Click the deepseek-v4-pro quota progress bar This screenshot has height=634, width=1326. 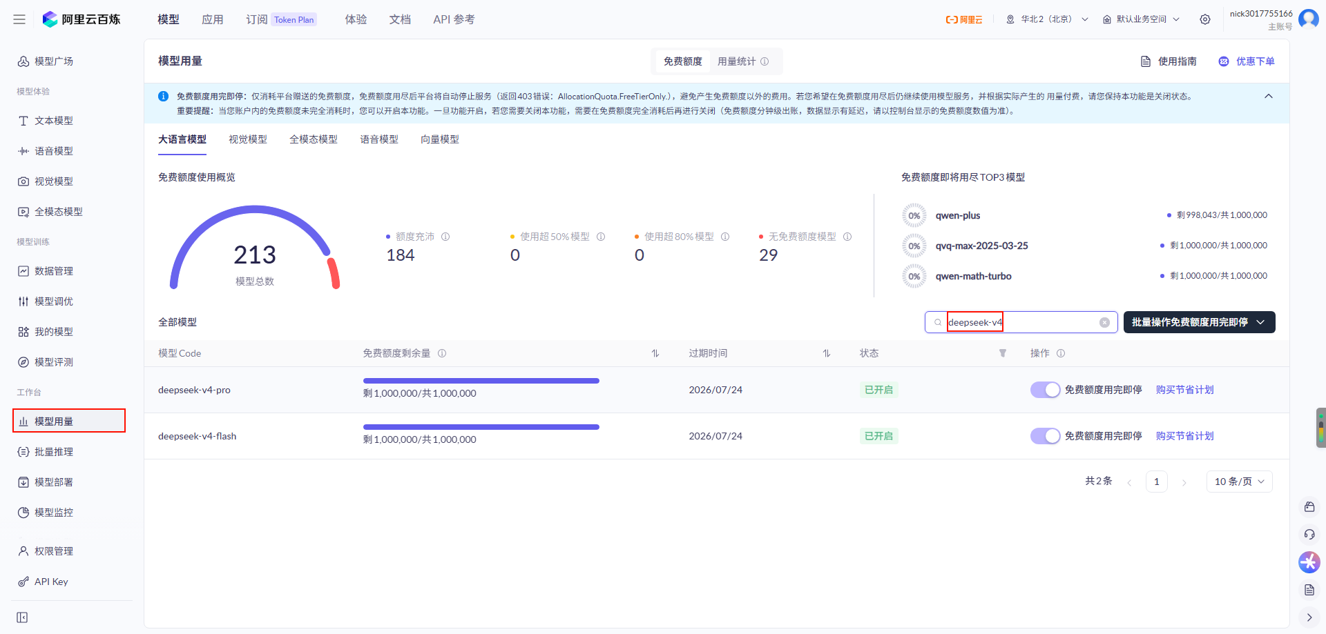481,381
